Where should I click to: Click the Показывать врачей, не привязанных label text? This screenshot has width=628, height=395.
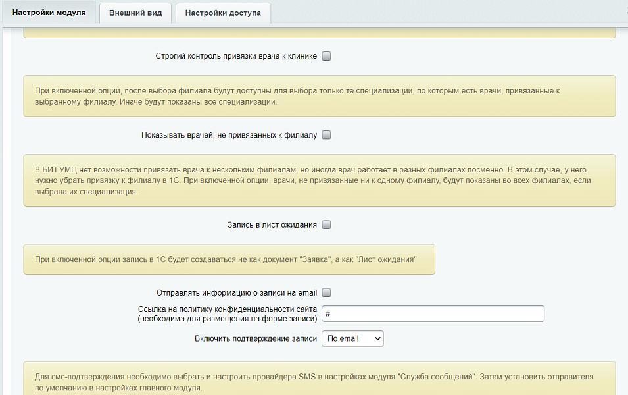229,136
